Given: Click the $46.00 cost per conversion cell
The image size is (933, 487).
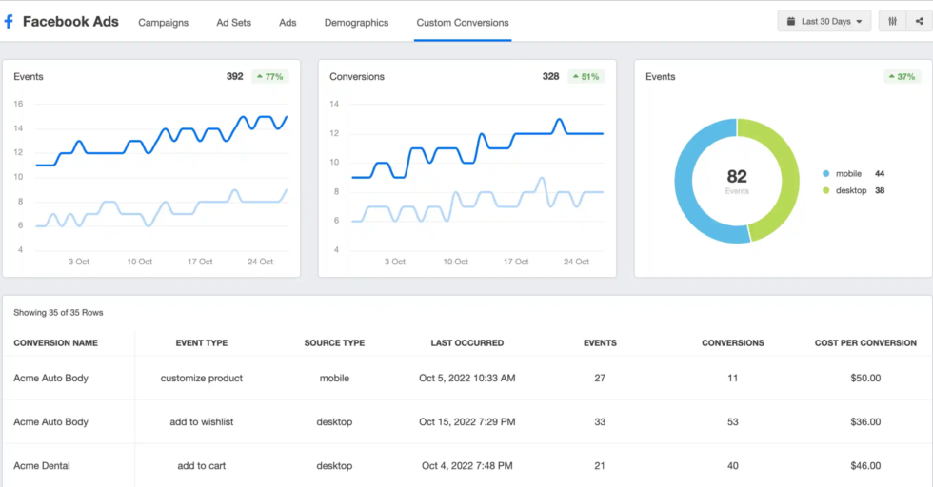Looking at the screenshot, I should pos(865,466).
